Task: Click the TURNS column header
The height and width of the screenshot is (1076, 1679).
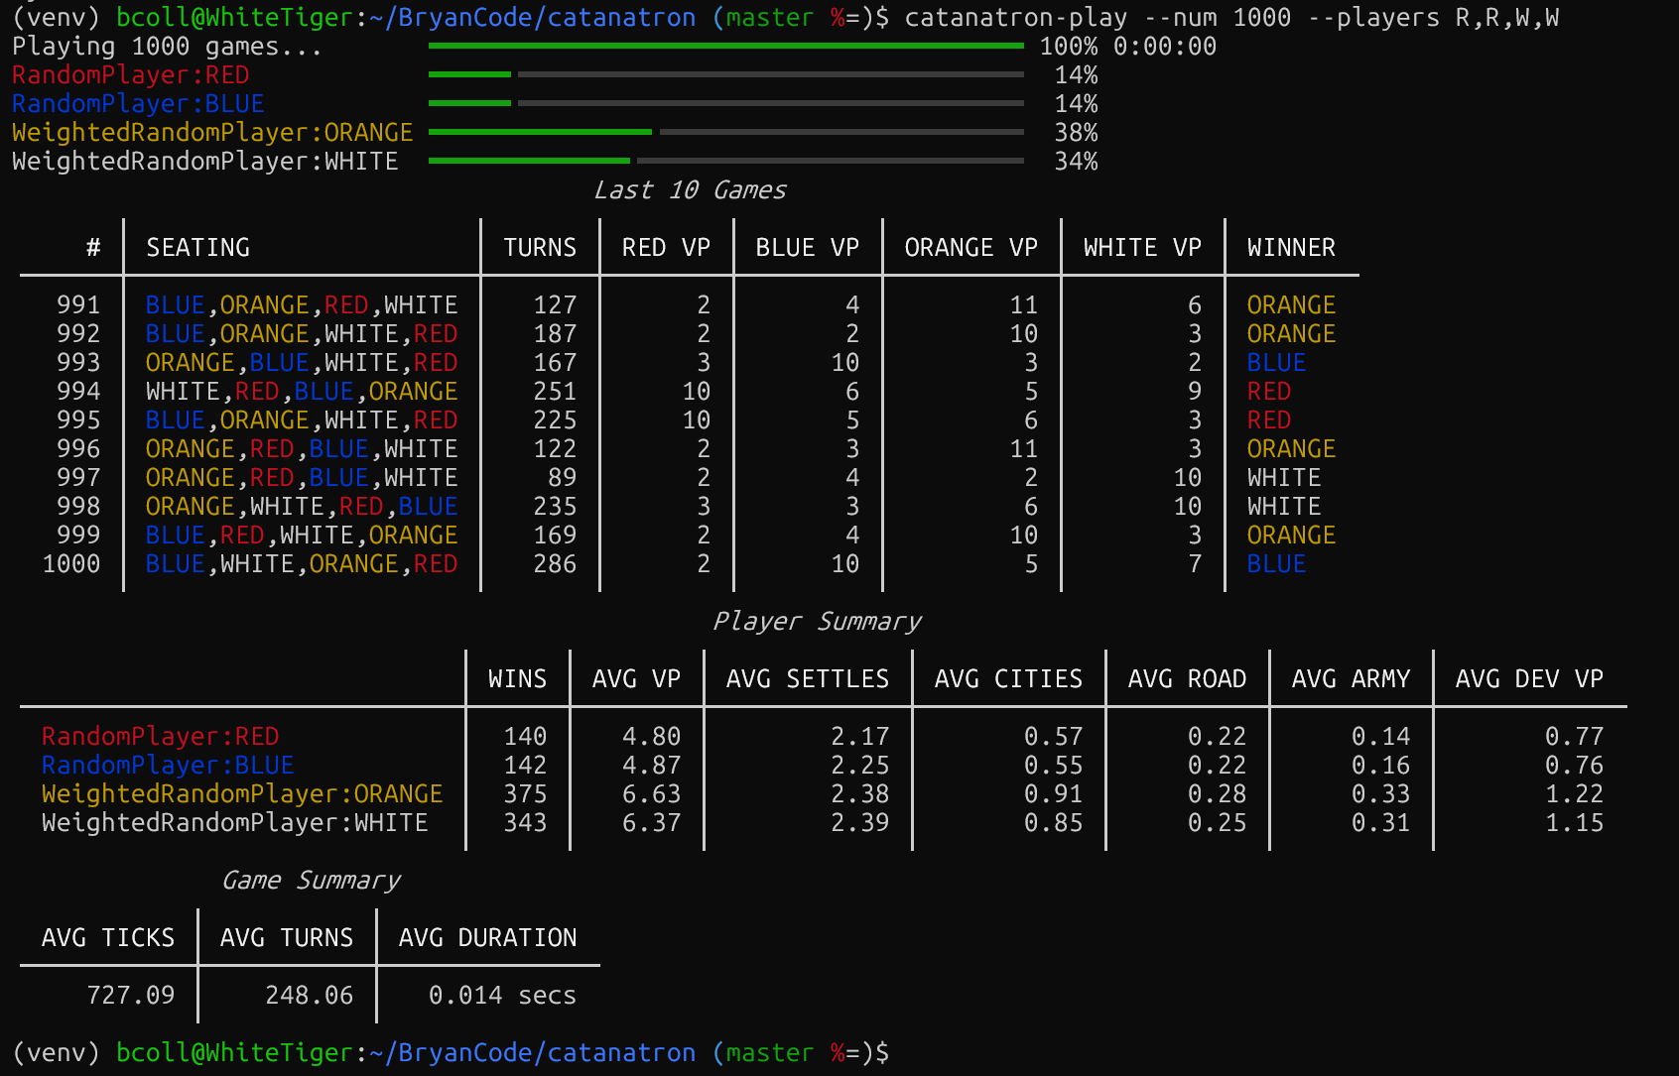Action: point(539,248)
